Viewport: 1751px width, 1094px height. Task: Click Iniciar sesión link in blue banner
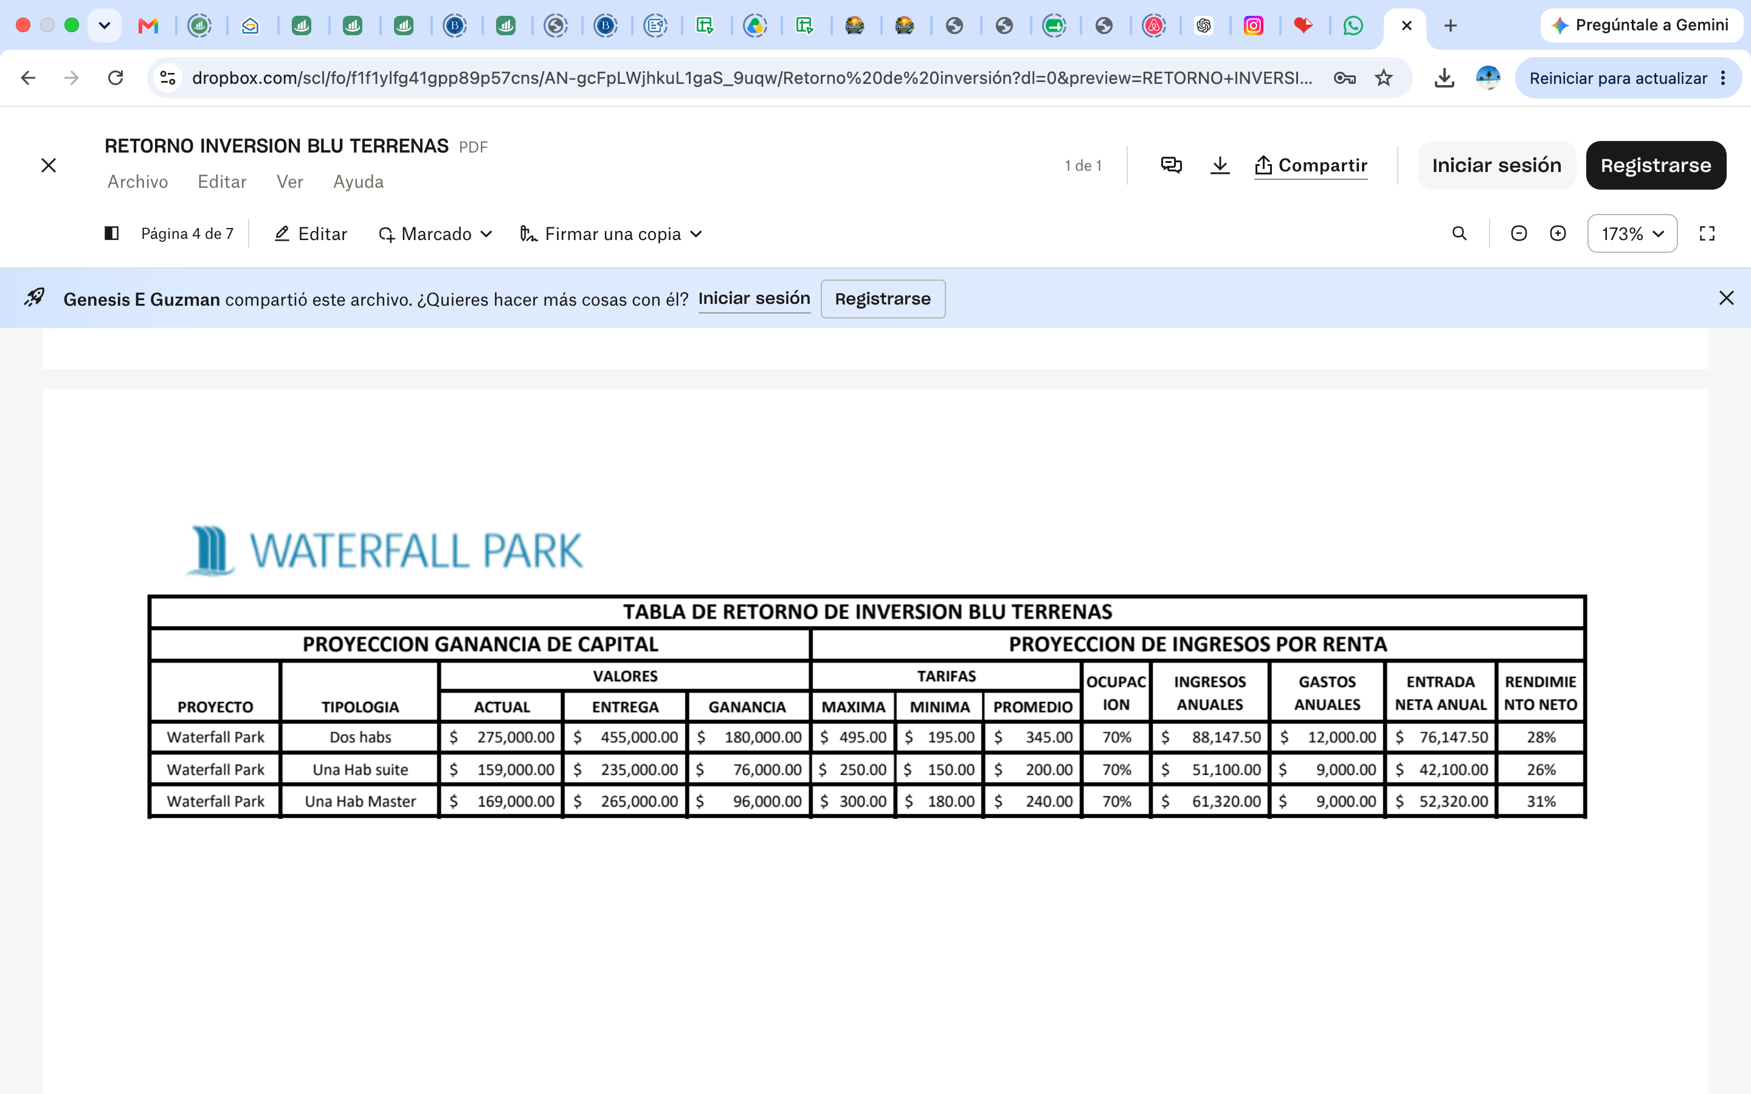[754, 298]
